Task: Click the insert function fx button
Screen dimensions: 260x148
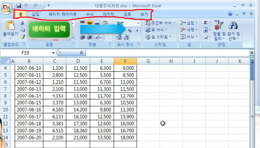Action: point(82,53)
